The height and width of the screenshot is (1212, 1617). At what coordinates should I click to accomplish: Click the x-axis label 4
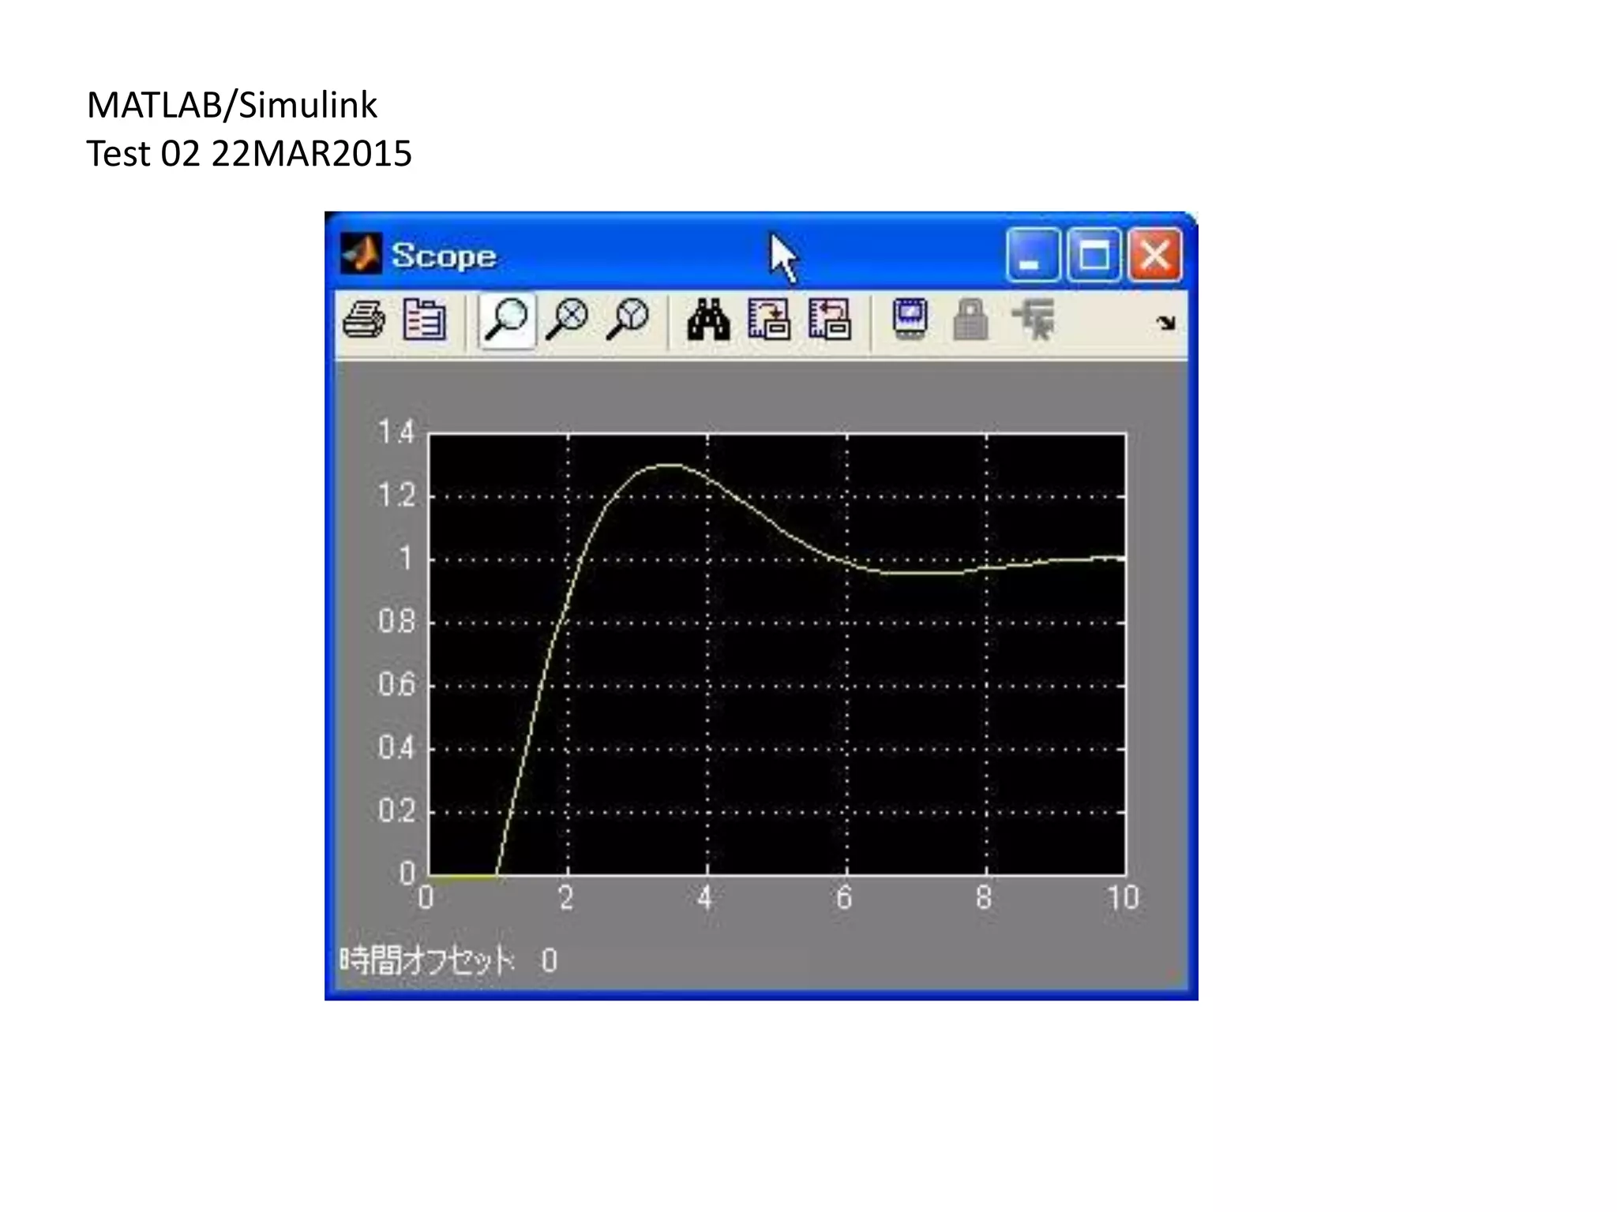[x=705, y=898]
